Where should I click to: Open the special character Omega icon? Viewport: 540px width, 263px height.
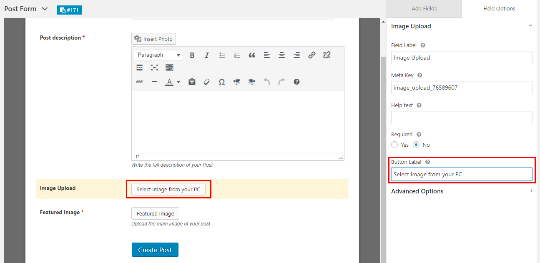(x=222, y=82)
